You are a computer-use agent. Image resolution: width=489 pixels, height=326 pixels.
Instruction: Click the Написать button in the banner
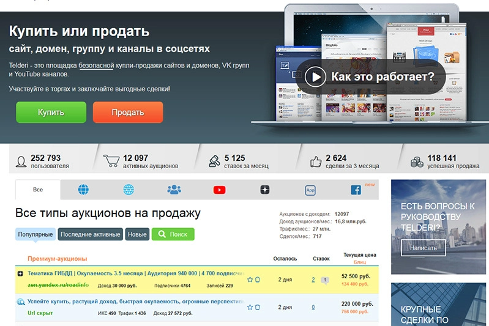(423, 248)
